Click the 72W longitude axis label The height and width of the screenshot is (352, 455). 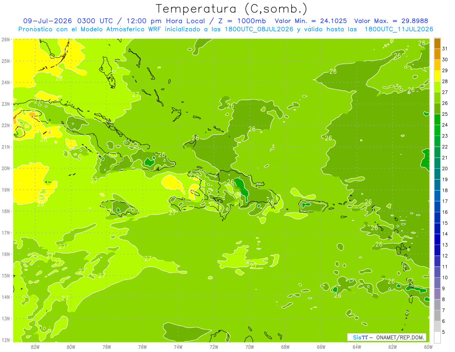click(x=214, y=347)
